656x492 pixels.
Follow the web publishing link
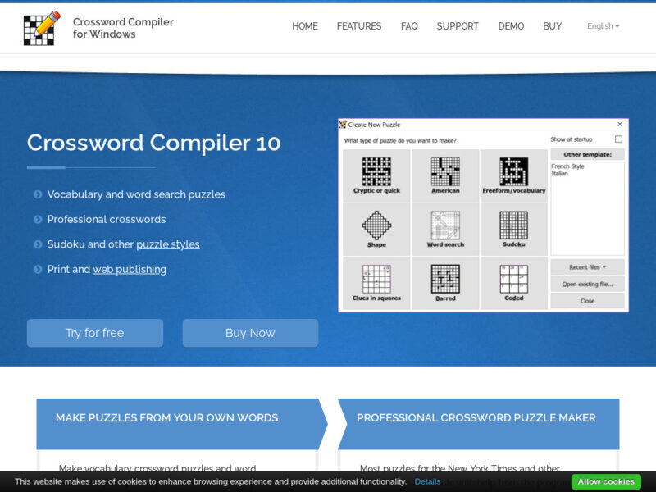click(x=130, y=270)
